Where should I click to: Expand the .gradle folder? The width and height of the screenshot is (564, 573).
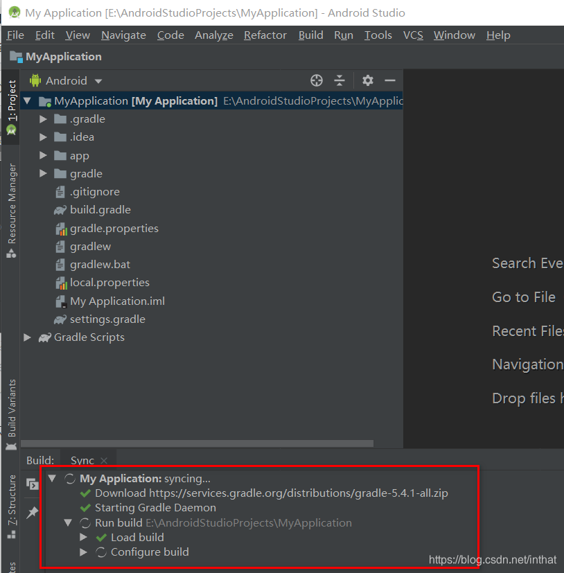[x=43, y=119]
